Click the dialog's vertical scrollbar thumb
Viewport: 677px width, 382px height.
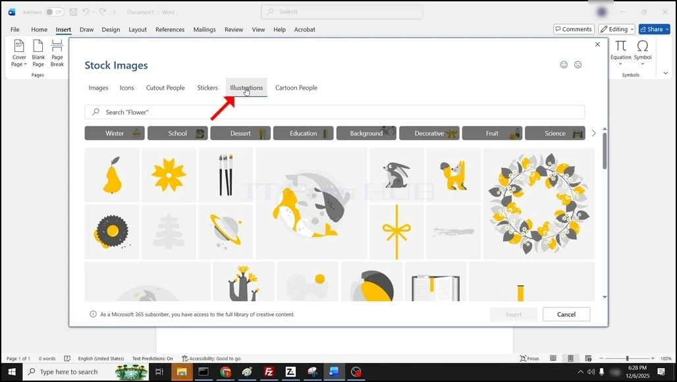pos(605,151)
